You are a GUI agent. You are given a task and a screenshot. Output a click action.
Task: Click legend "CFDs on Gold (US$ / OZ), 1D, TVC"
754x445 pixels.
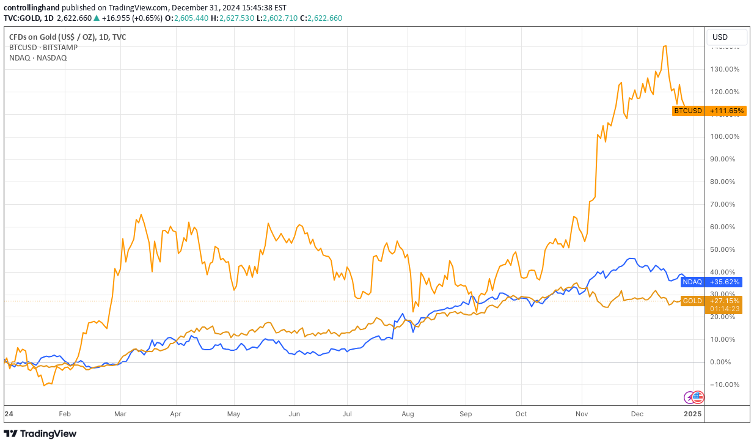(x=68, y=37)
